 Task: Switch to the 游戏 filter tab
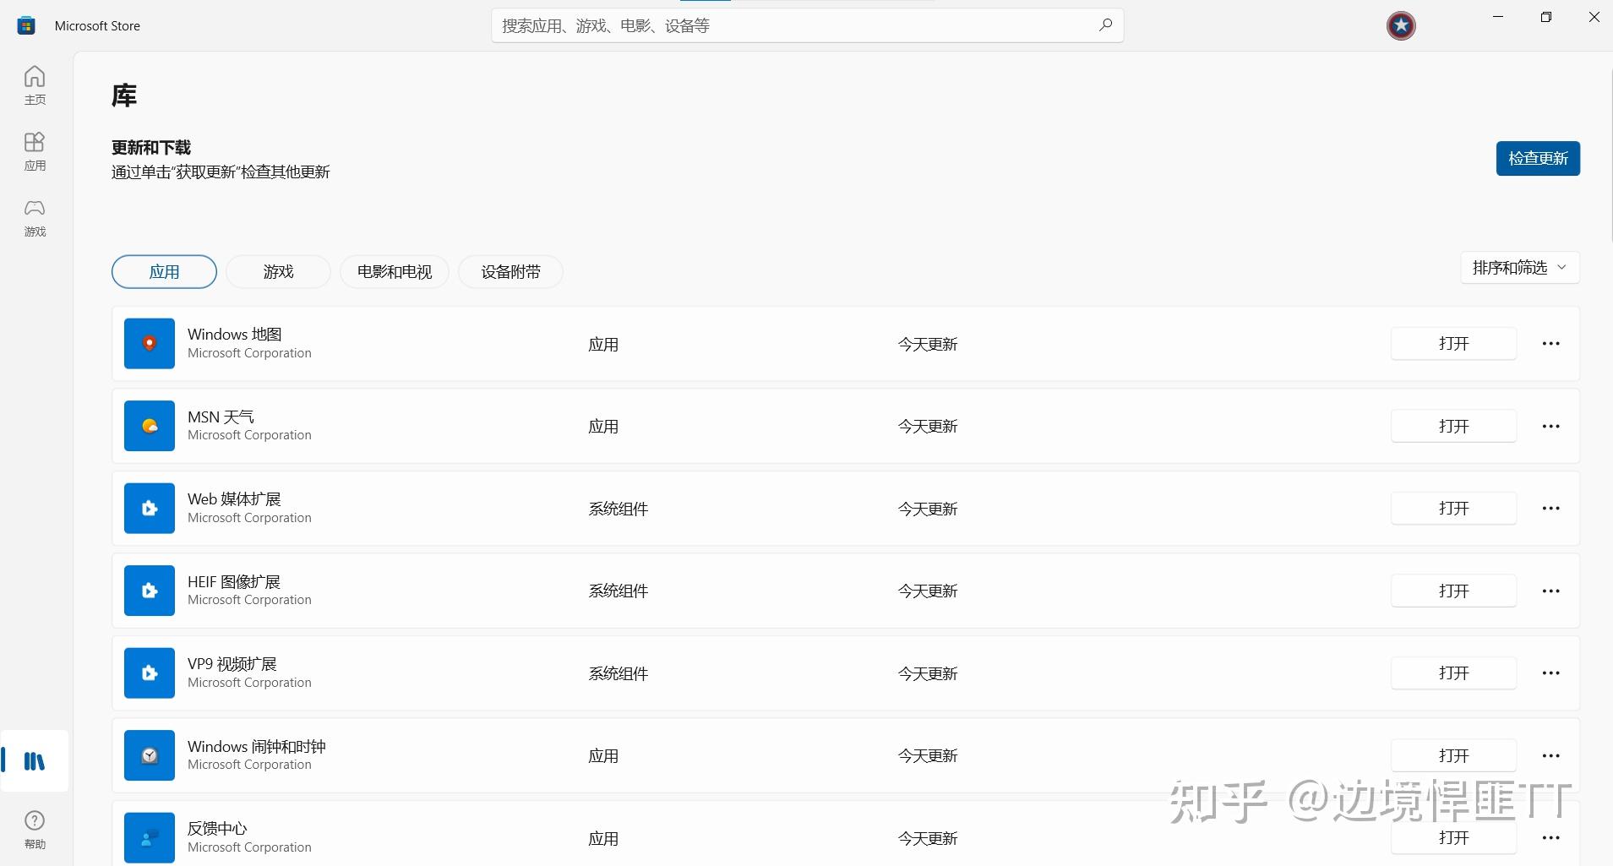point(278,272)
